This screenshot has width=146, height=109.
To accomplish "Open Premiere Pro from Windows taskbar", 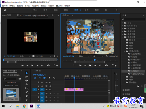I will [31, 106].
